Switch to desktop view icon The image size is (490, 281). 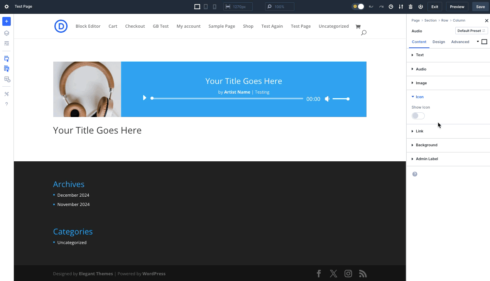[x=197, y=7]
